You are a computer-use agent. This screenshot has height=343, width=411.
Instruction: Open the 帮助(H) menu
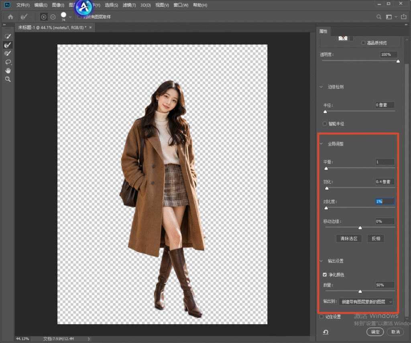coord(200,5)
